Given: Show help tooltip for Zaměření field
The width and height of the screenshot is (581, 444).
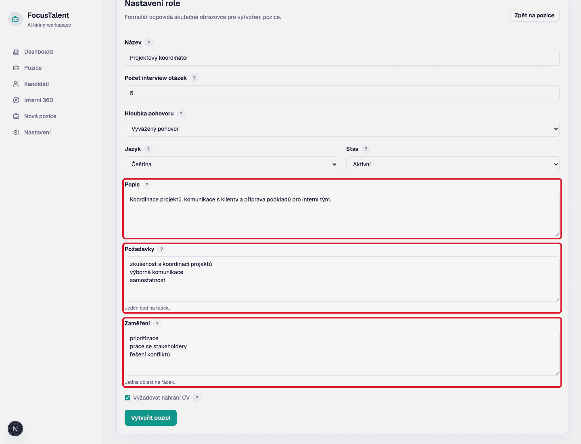Looking at the screenshot, I should [157, 323].
